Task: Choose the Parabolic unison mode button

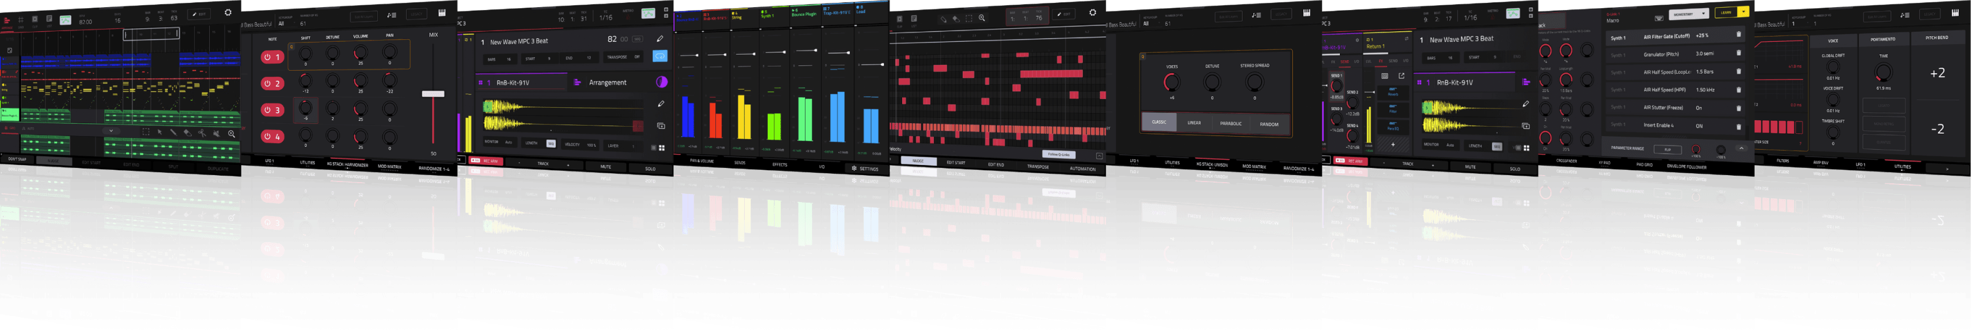Action: [1230, 123]
